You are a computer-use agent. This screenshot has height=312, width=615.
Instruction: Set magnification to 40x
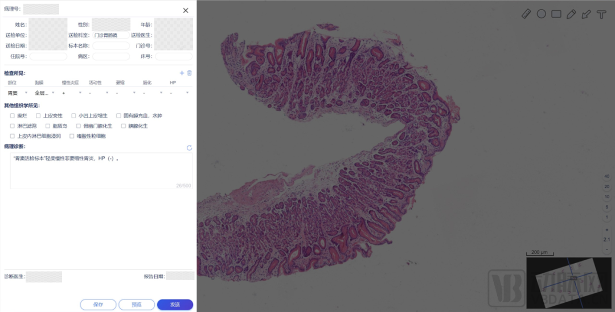coord(606,177)
